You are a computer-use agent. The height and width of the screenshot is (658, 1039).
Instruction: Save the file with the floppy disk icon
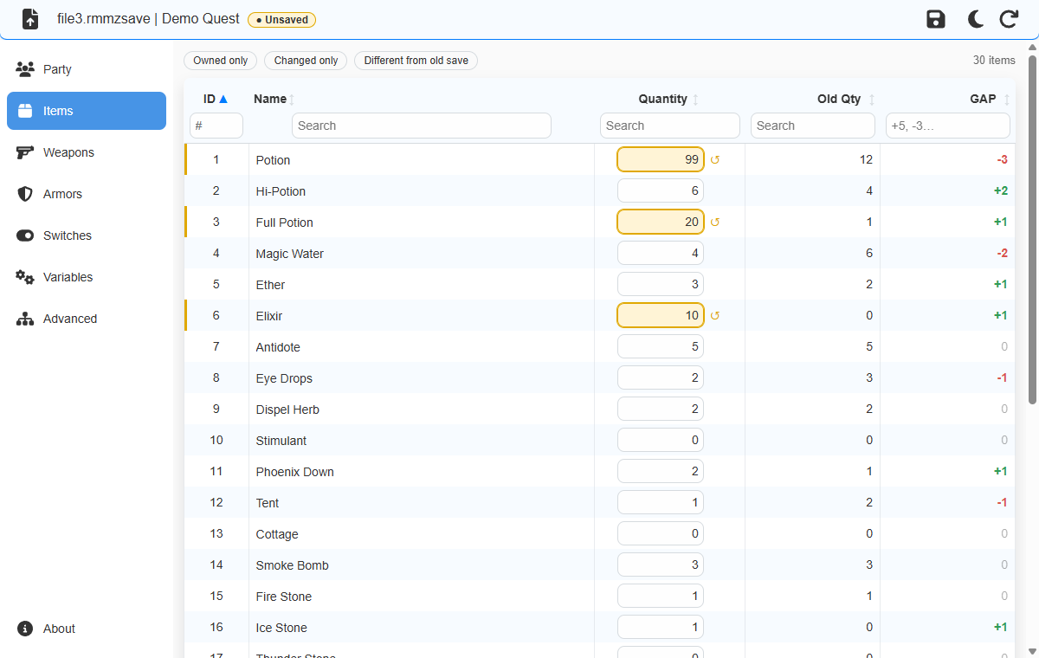[936, 19]
